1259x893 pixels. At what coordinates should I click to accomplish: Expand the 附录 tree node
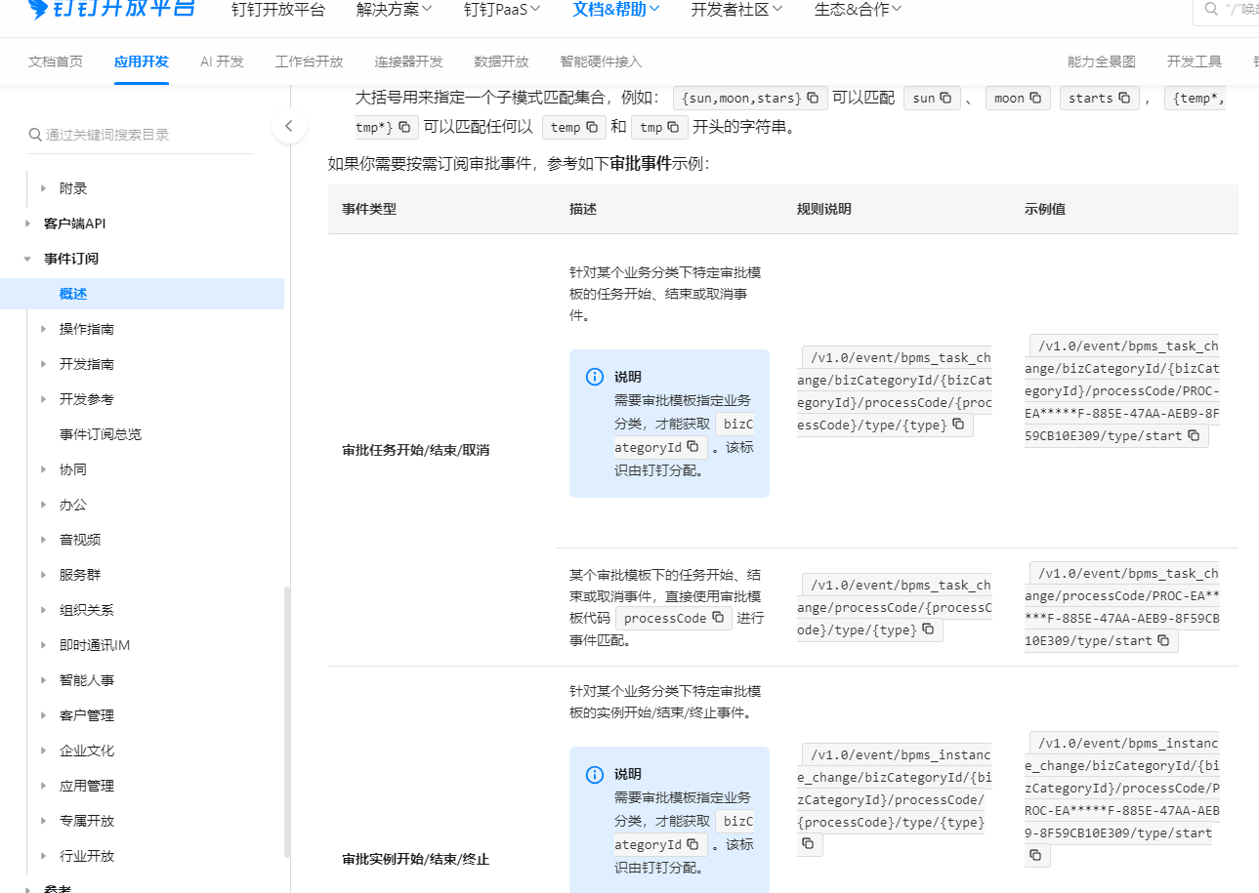43,188
